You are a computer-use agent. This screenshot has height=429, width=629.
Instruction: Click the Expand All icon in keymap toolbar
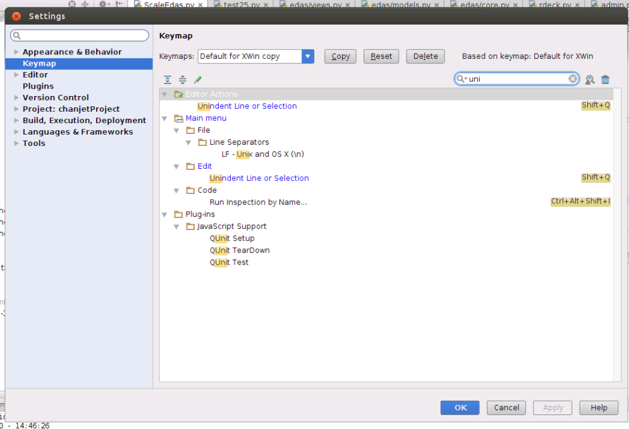(168, 80)
